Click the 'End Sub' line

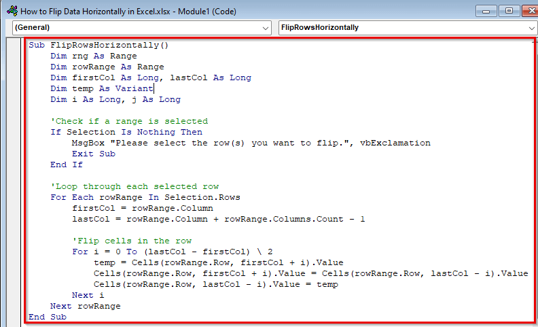click(x=48, y=317)
